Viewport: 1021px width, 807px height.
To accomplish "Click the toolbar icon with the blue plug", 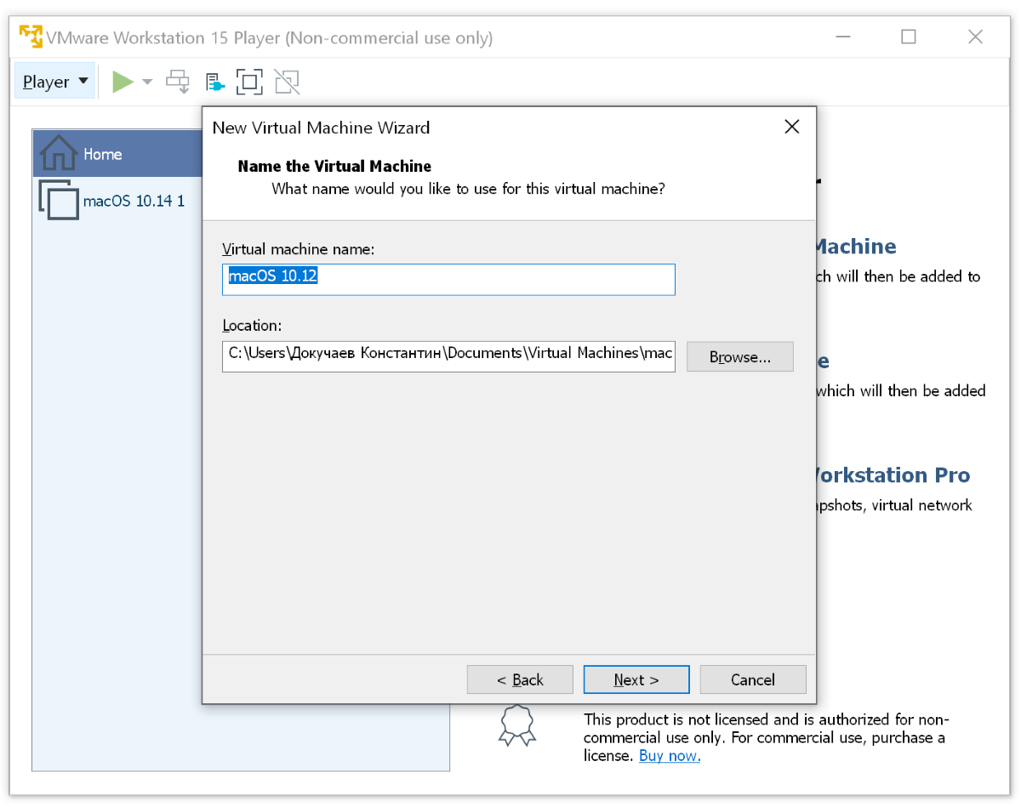I will click(214, 82).
